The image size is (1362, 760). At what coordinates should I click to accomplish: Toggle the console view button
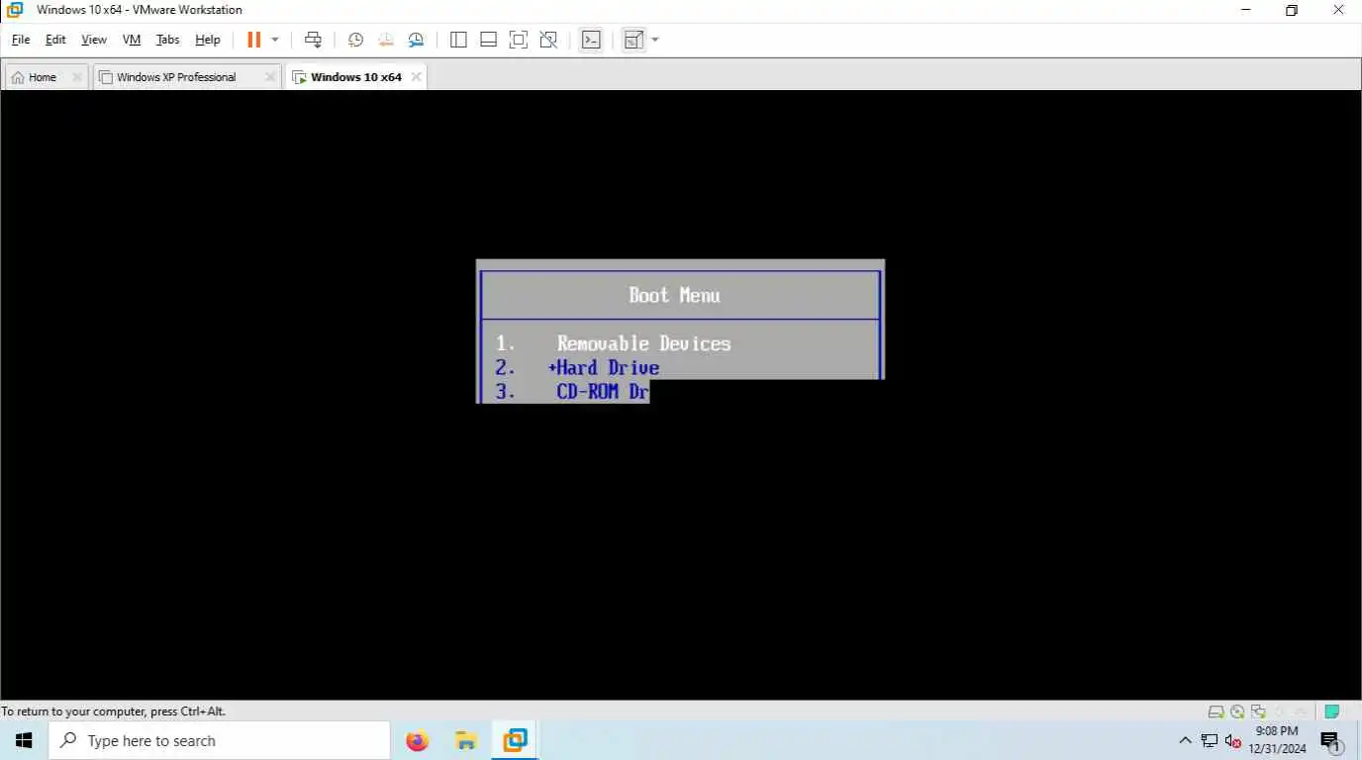point(591,40)
